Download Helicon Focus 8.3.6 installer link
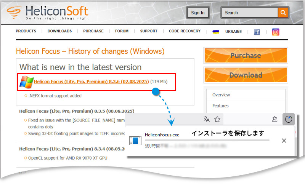This screenshot has height=184, width=305. (x=91, y=82)
